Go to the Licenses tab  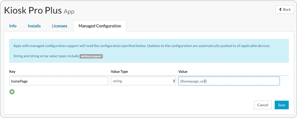[x=59, y=26]
